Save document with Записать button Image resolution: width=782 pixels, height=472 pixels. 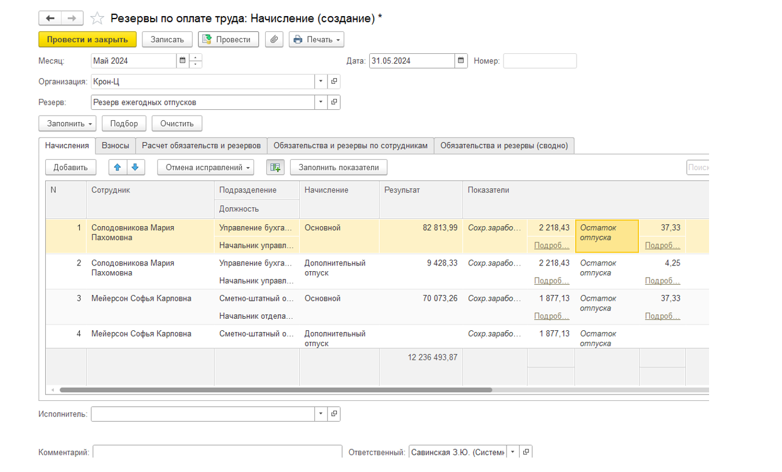167,39
